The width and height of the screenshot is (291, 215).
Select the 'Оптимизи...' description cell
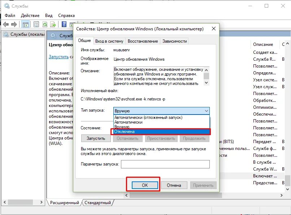pos(265,107)
